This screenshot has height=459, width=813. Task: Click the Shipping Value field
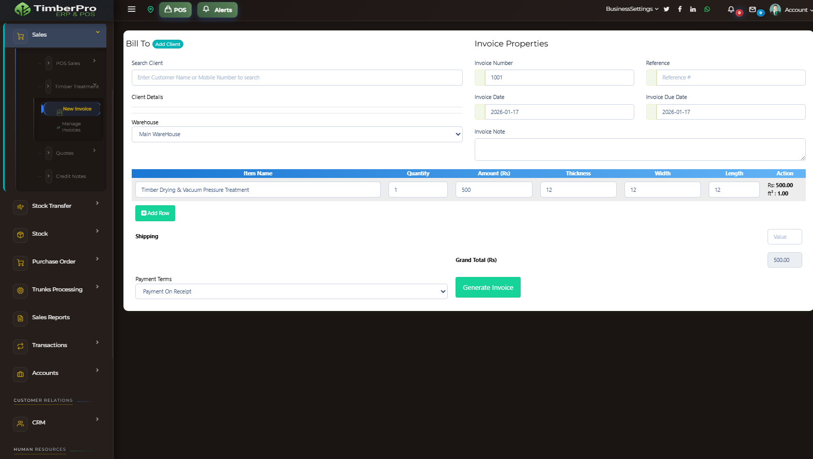(x=785, y=237)
